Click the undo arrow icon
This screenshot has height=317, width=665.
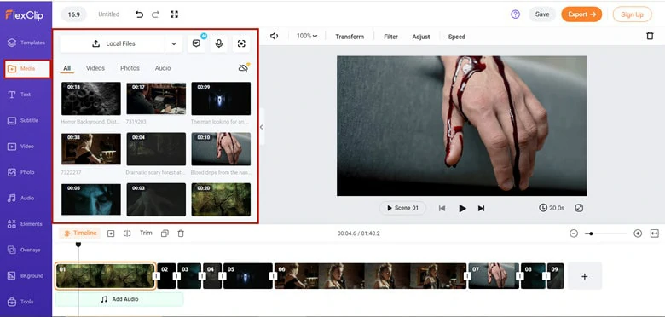pyautogui.click(x=139, y=14)
